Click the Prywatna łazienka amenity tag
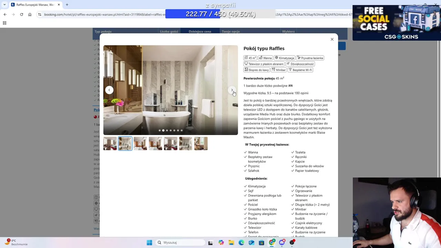 tap(310, 58)
